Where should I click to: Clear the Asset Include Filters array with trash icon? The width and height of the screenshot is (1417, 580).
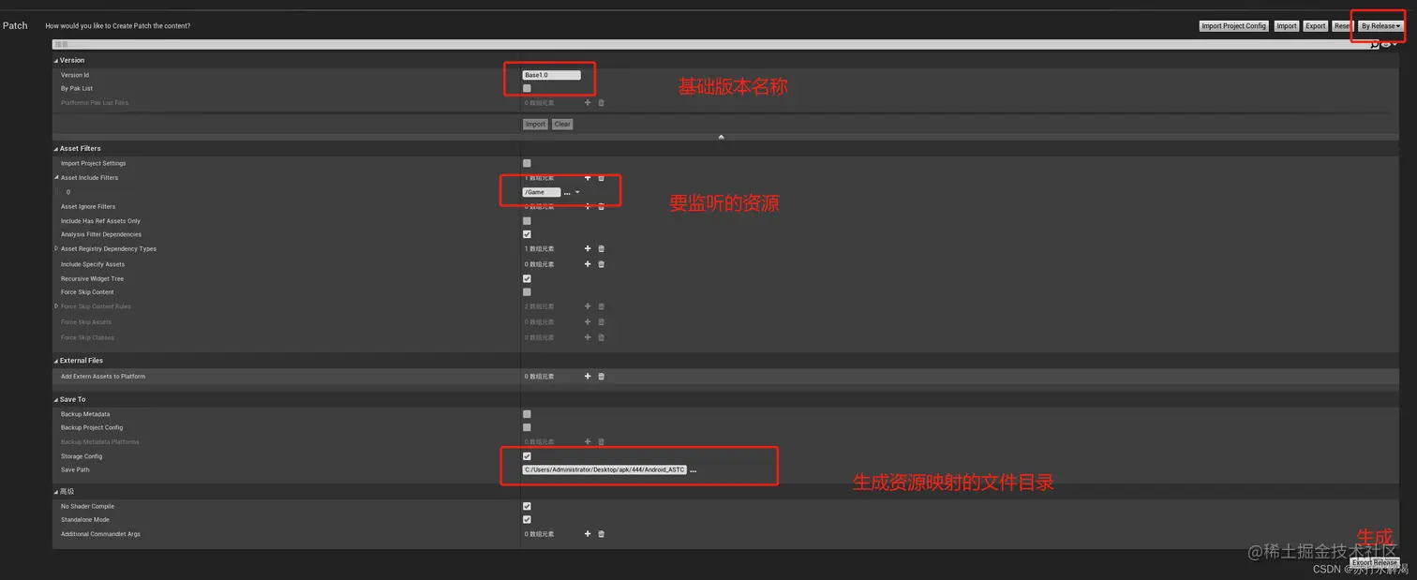pyautogui.click(x=601, y=178)
